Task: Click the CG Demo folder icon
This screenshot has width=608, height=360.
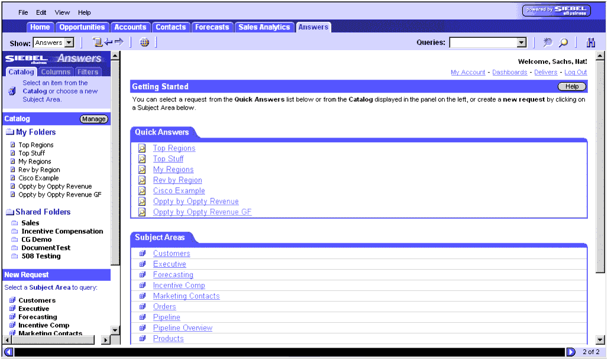Action: (15, 240)
